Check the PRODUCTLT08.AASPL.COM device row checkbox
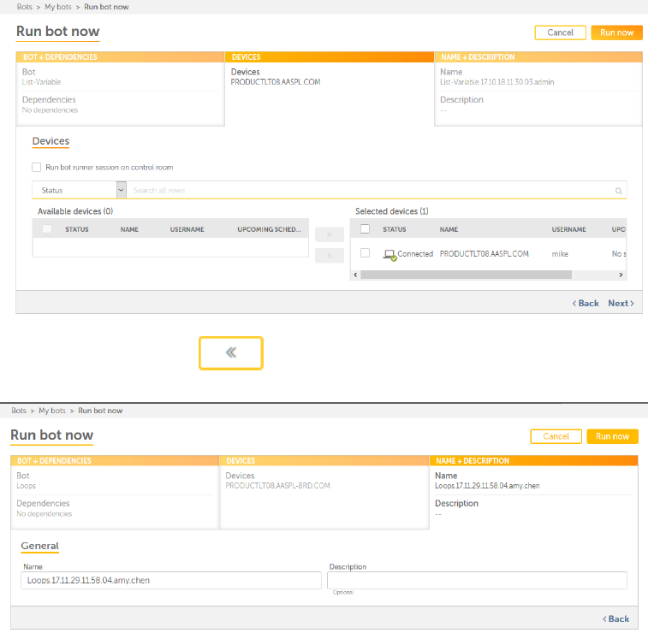The width and height of the screenshot is (648, 639). coord(366,253)
